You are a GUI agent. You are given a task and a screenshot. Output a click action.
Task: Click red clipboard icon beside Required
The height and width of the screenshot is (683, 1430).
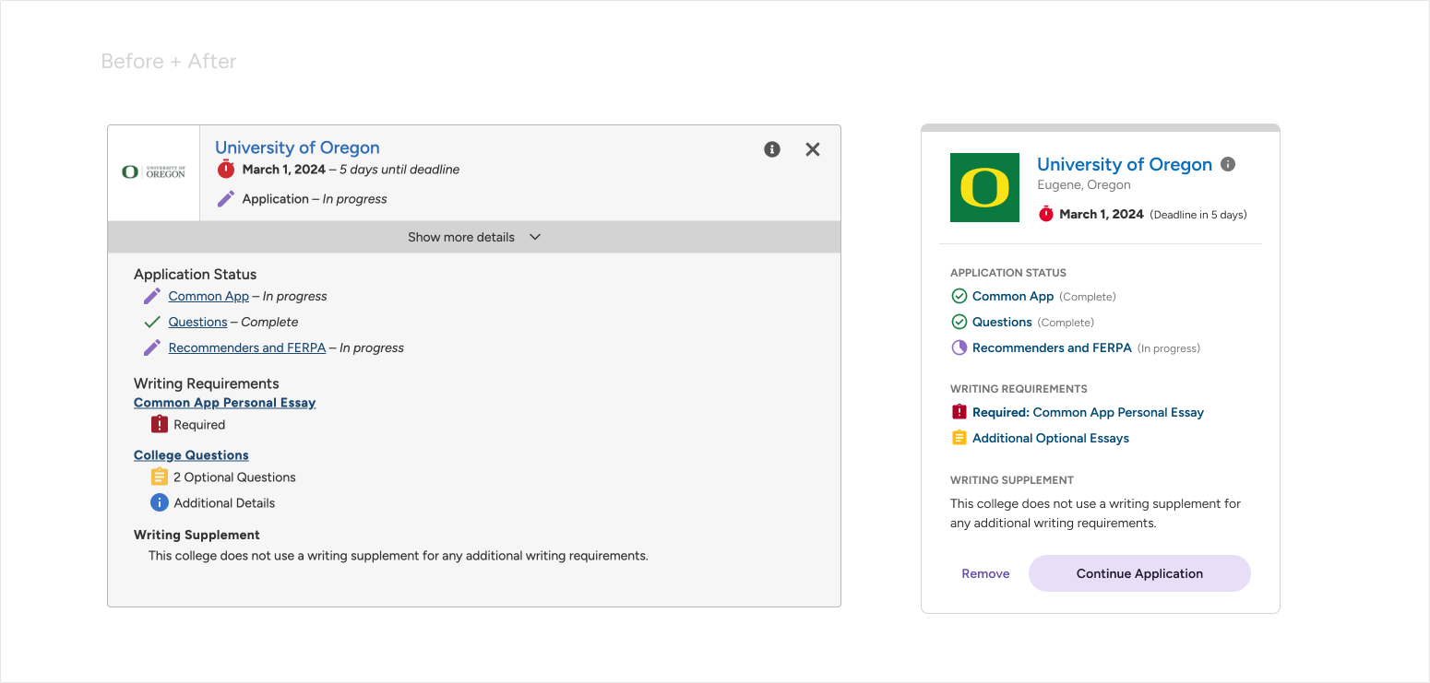[160, 424]
